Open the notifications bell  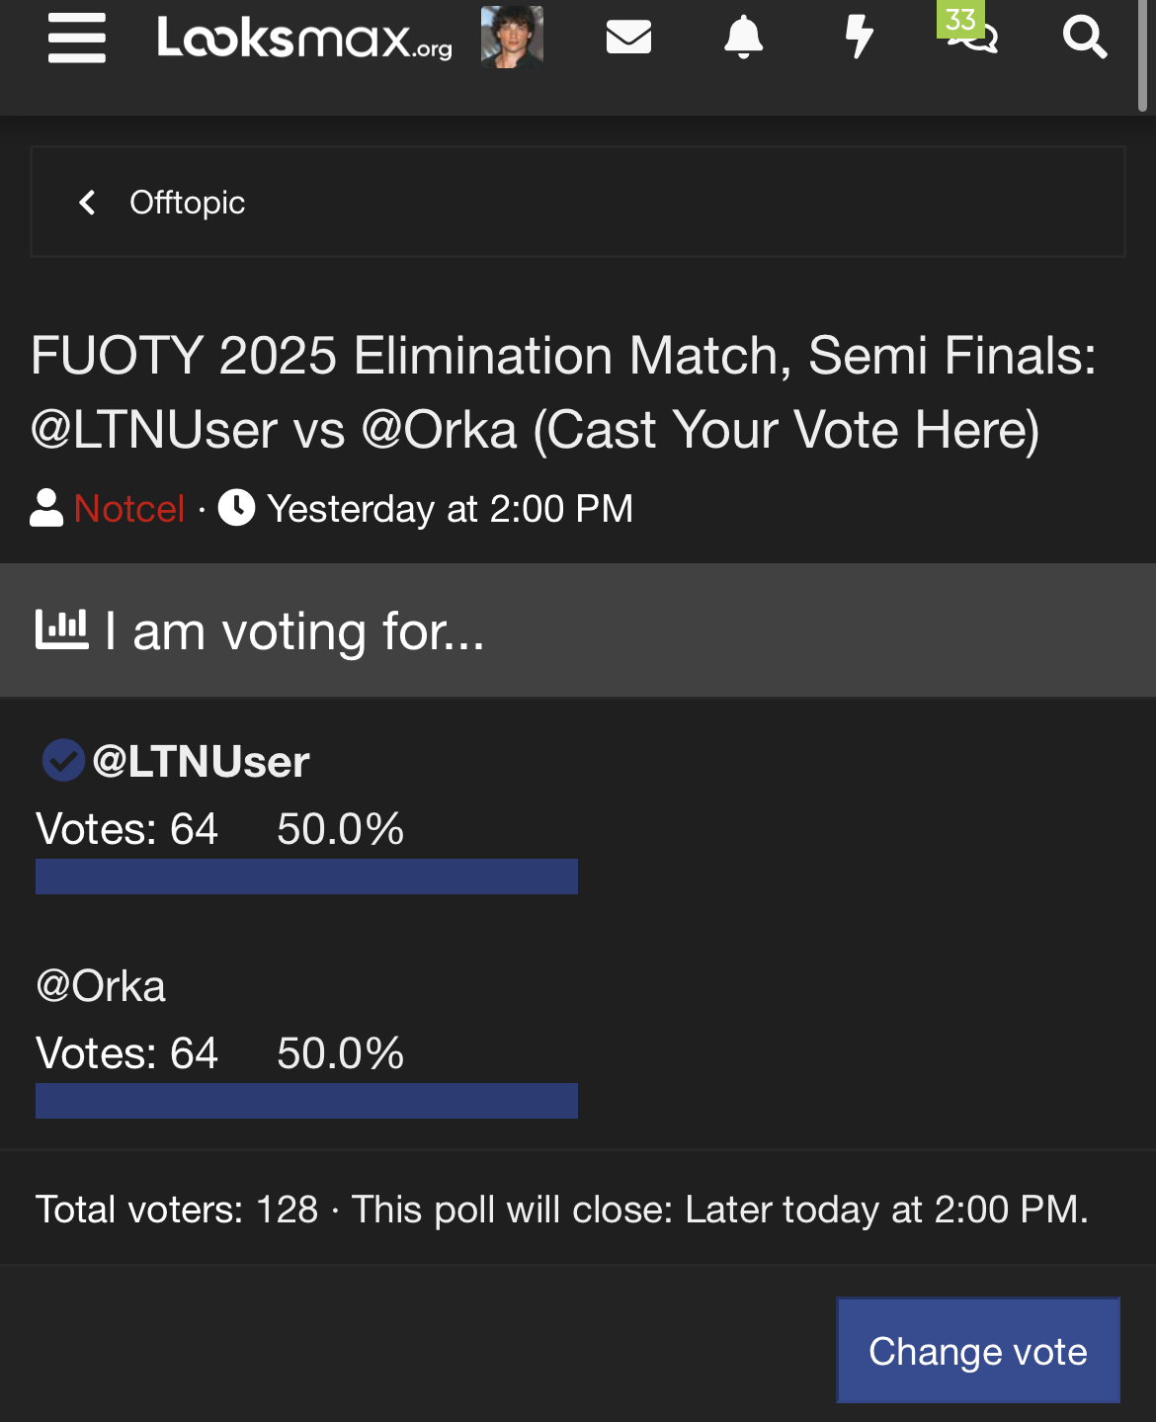click(743, 38)
